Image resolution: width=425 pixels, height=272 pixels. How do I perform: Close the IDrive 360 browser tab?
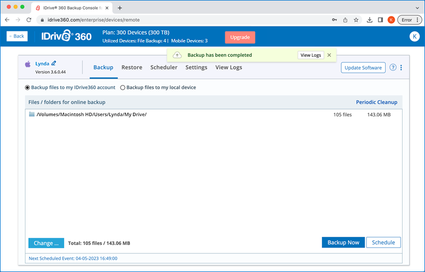coord(107,8)
